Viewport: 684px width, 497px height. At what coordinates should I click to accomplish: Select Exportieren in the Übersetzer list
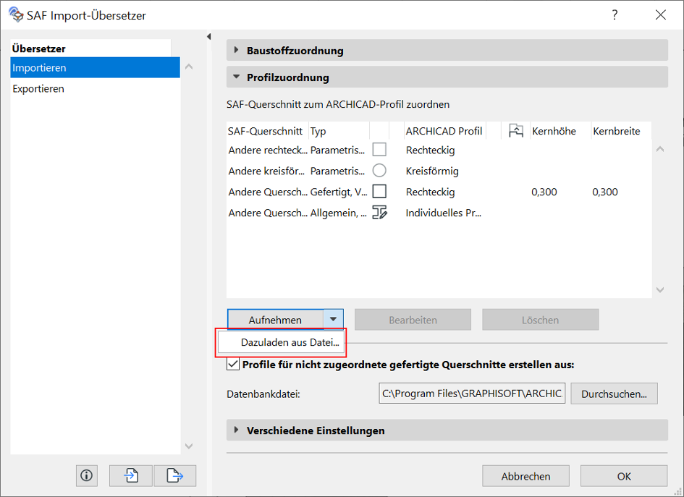pyautogui.click(x=95, y=88)
